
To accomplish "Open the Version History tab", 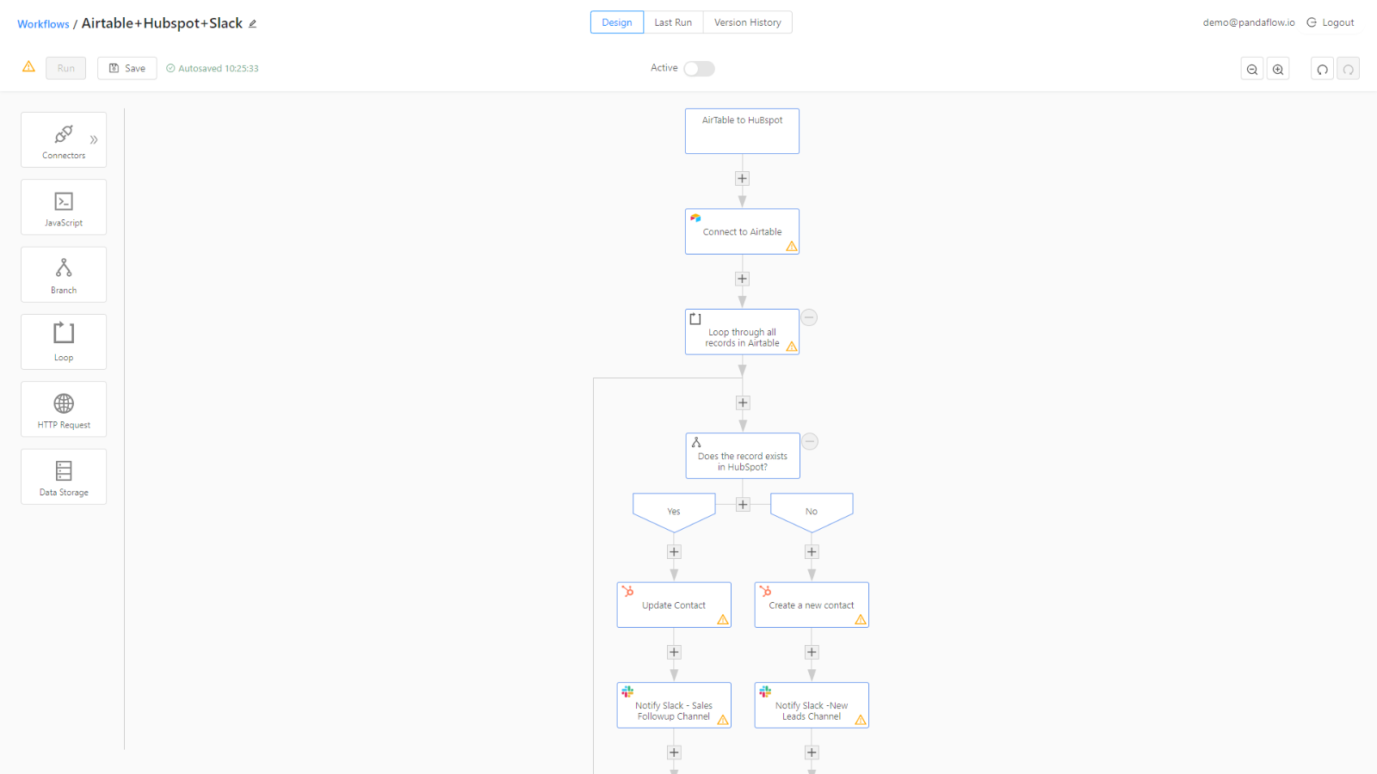I will pyautogui.click(x=747, y=22).
